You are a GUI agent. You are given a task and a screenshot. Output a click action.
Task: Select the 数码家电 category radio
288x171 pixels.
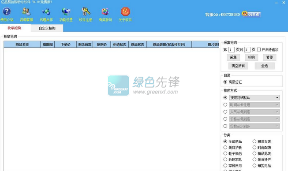[x=225, y=160]
